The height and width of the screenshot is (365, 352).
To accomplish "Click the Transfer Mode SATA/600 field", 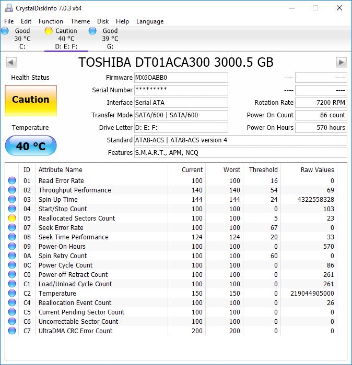I will tap(181, 115).
